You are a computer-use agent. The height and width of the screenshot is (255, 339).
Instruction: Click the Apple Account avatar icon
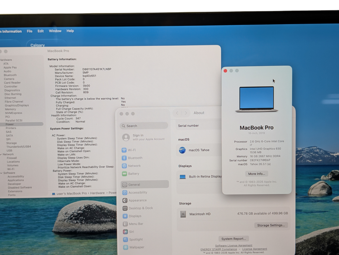coord(126,137)
